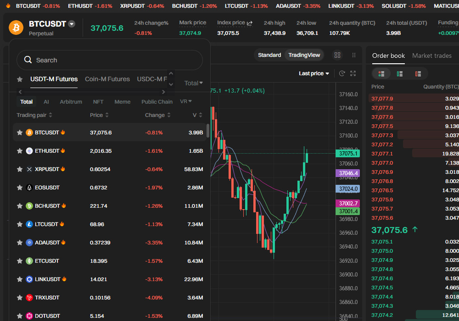Click the TRXUSDT coin icon
This screenshot has width=459, height=321.
click(29, 298)
